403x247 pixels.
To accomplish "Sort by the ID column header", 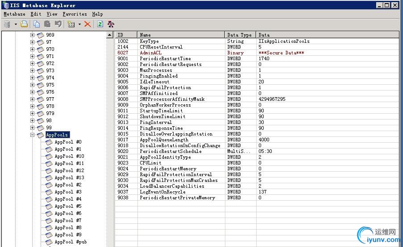I will click(x=126, y=35).
